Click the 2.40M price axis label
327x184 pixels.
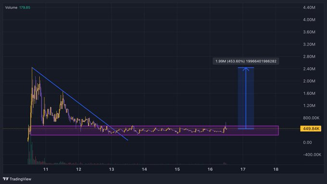tap(309, 69)
